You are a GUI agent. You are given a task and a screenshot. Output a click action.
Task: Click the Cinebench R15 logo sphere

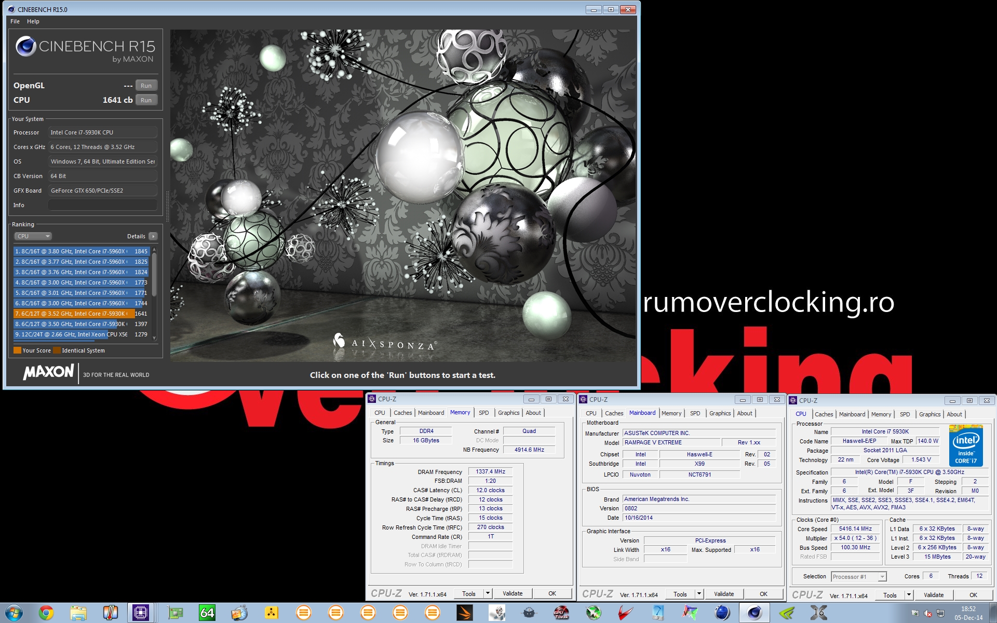[x=25, y=47]
